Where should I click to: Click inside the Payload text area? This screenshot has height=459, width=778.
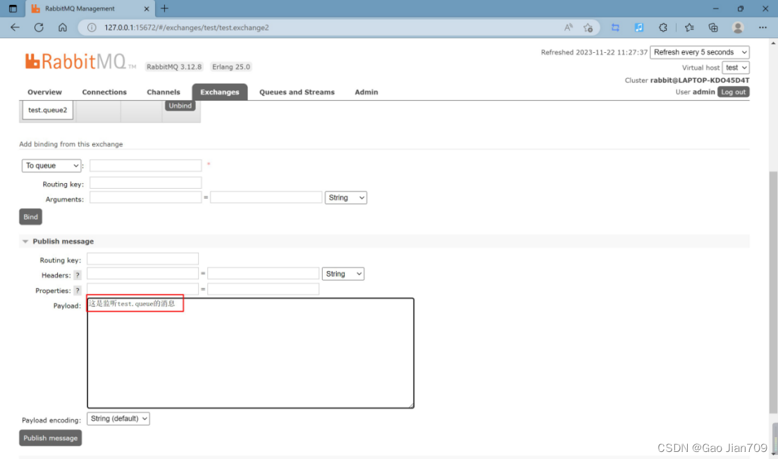tap(251, 353)
